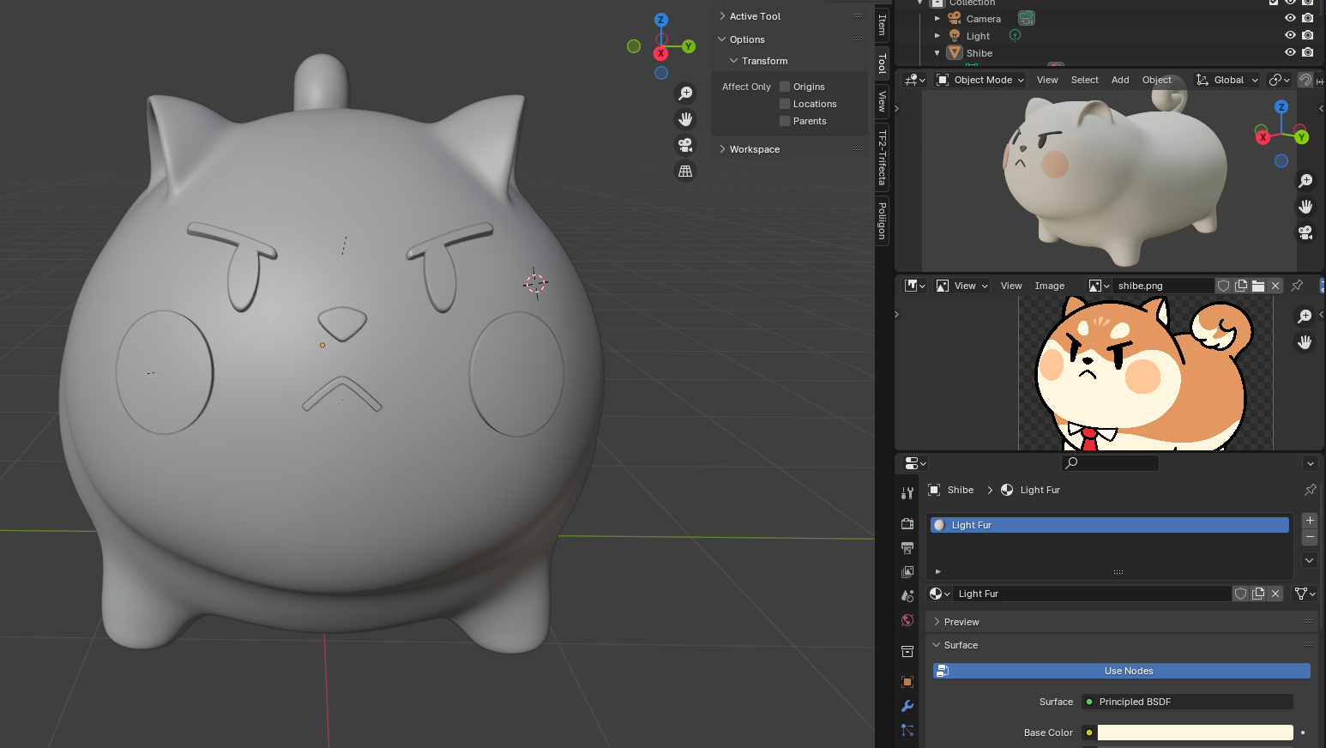Screen dimensions: 1326x748
Task: Enable the Parents checkbox
Action: click(x=784, y=121)
